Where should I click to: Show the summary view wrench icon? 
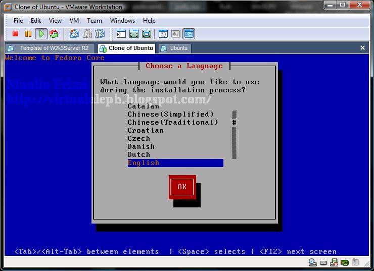click(163, 34)
